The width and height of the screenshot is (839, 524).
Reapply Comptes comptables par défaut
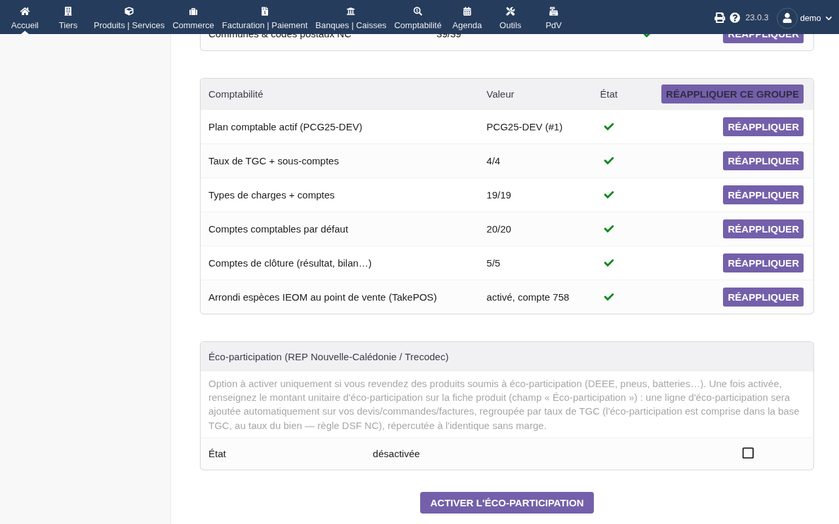[x=763, y=229]
